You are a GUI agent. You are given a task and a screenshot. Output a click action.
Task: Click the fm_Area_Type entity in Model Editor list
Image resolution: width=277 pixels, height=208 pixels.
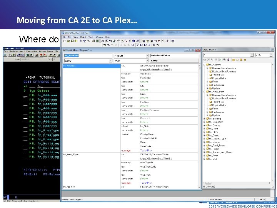tap(71, 154)
